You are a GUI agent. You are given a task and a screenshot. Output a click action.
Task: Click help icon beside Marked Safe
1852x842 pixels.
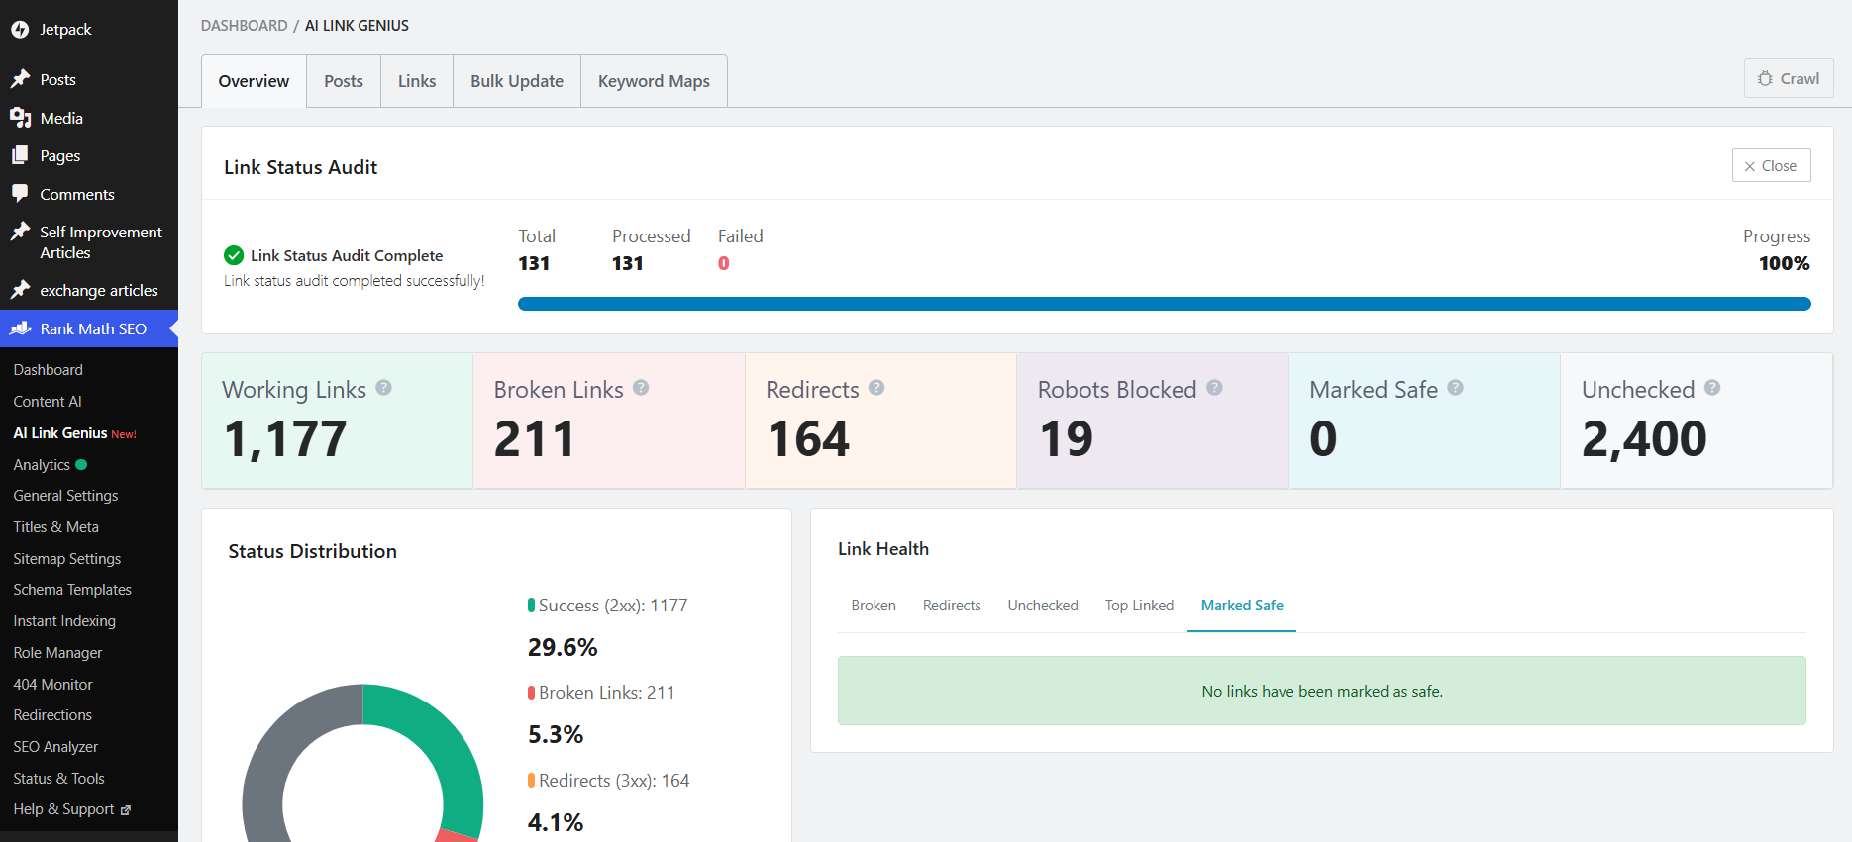[x=1455, y=388]
